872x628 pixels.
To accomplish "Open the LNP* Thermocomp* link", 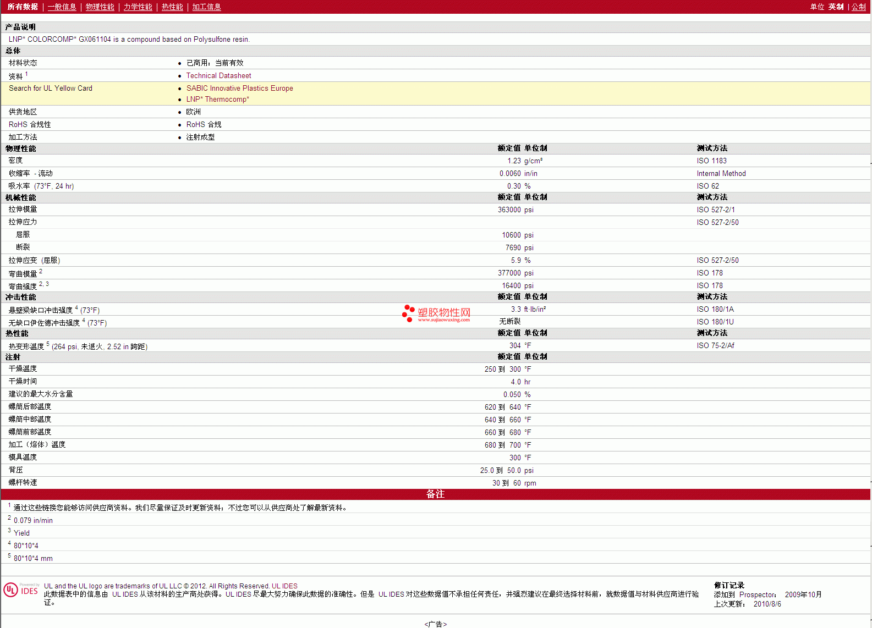I will click(217, 100).
